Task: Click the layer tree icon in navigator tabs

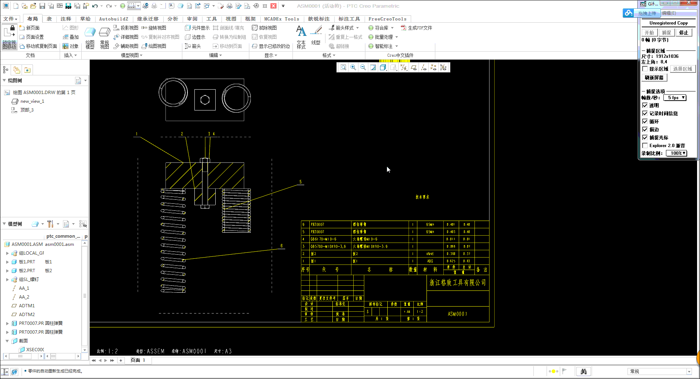Action: pos(16,70)
